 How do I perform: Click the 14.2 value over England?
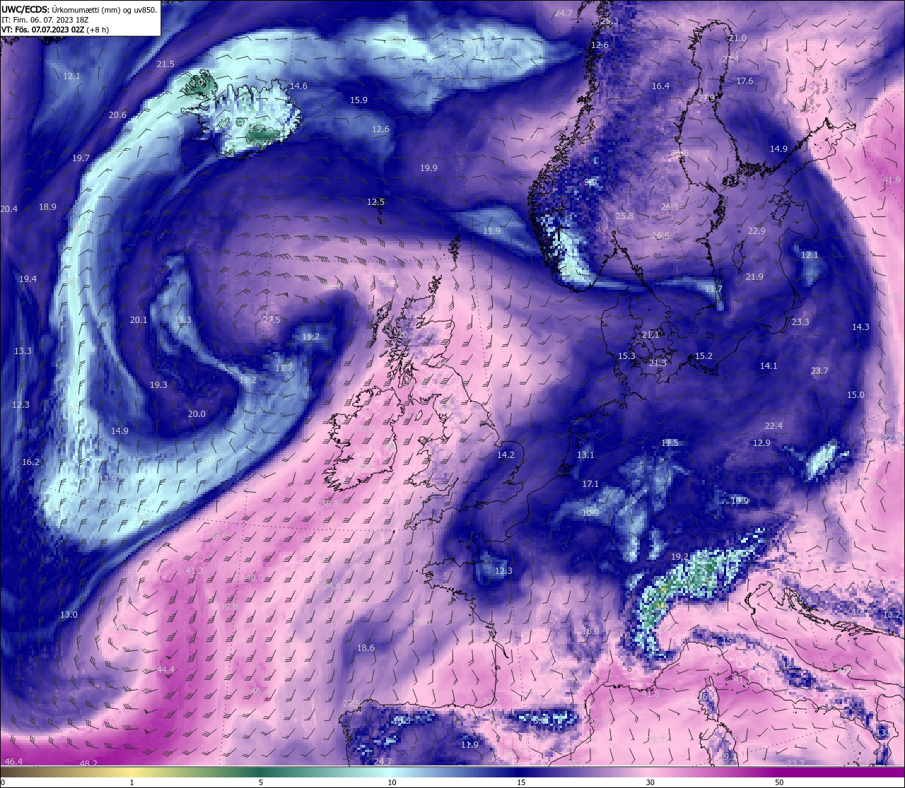coord(506,455)
